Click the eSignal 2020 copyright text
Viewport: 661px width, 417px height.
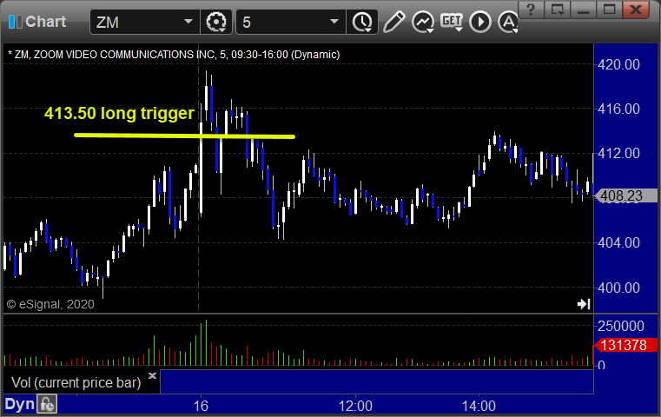click(50, 304)
